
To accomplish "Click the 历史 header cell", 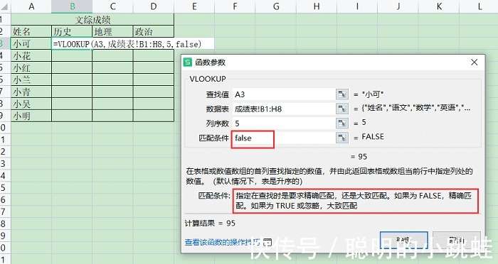I will (x=72, y=31).
